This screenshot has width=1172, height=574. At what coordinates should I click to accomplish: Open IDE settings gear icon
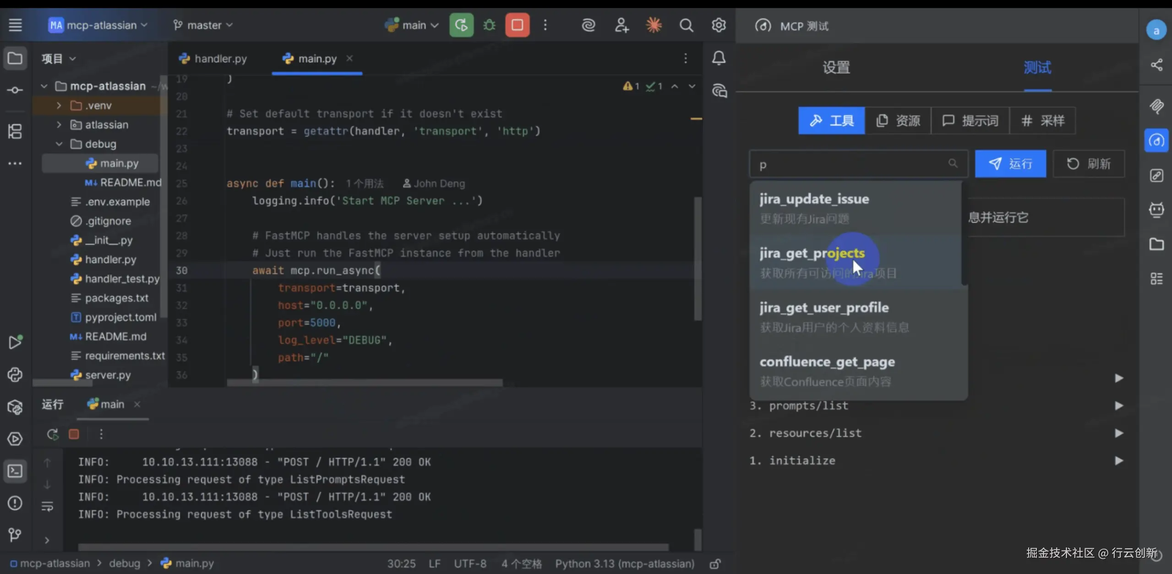718,25
